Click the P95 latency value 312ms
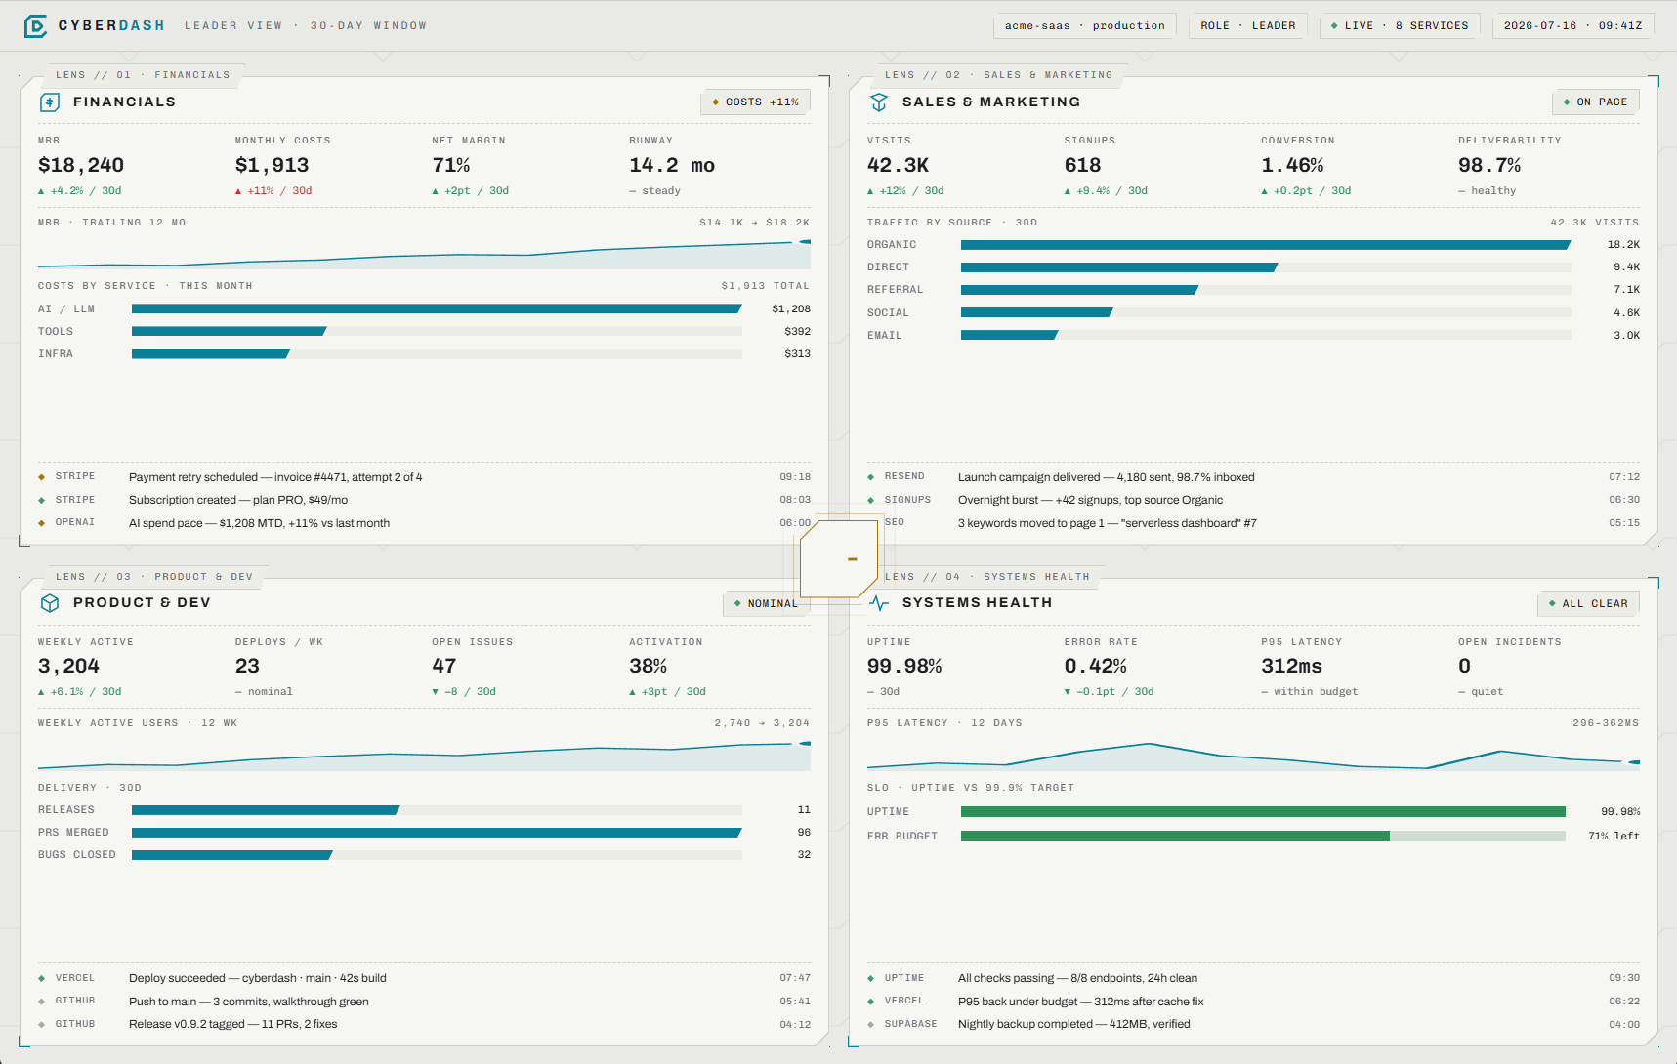This screenshot has width=1677, height=1064. (1291, 667)
